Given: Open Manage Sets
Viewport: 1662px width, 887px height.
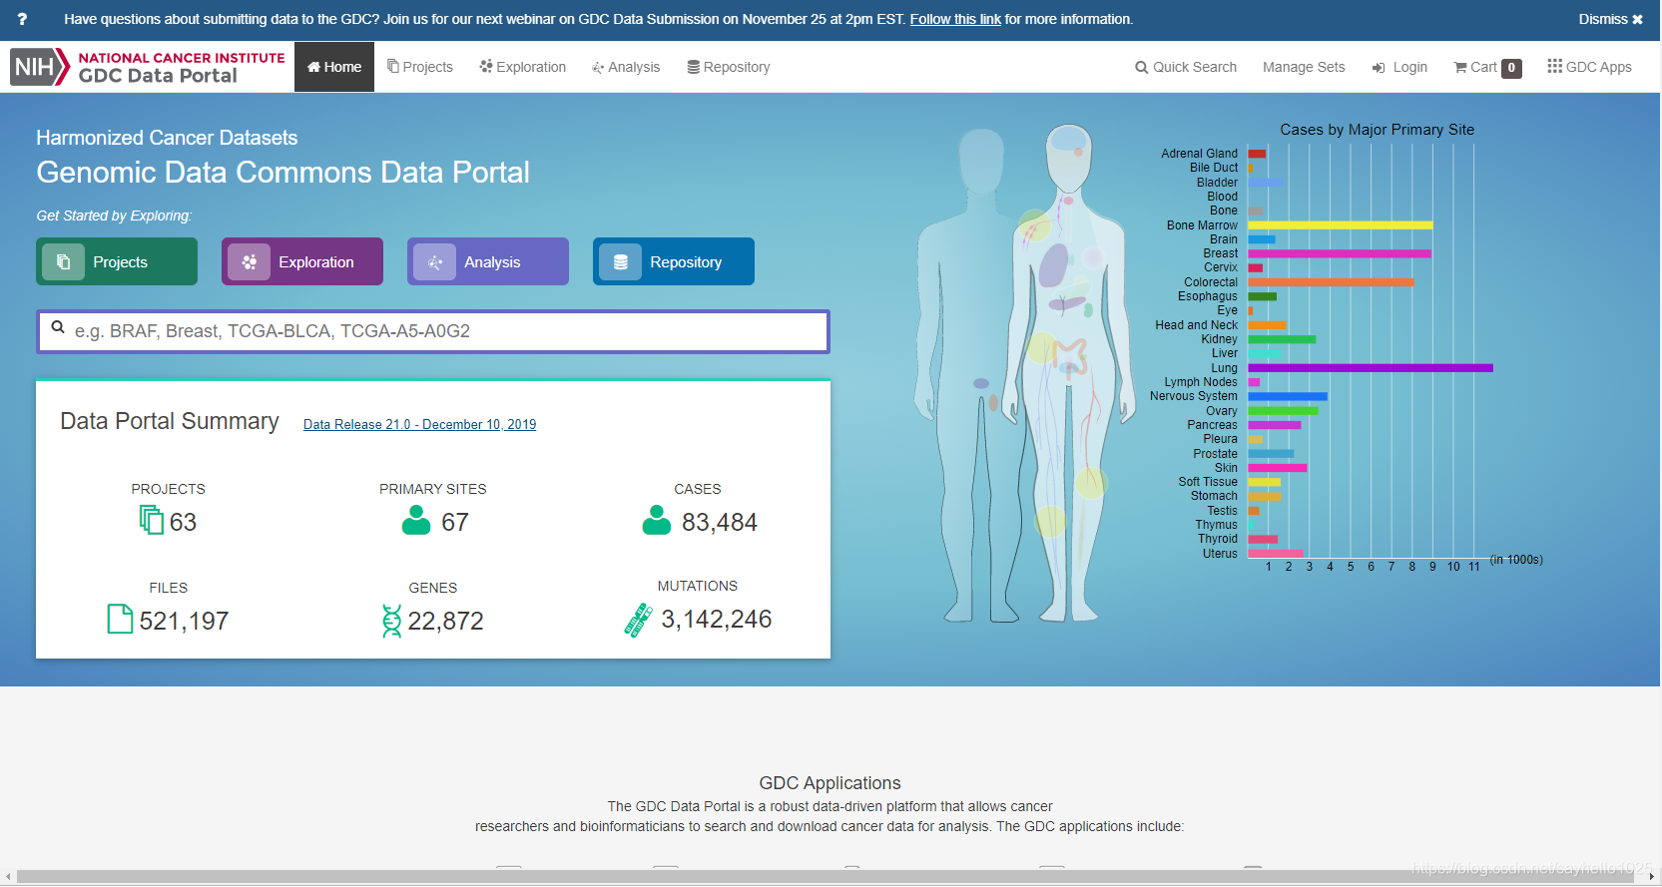Looking at the screenshot, I should pyautogui.click(x=1304, y=67).
